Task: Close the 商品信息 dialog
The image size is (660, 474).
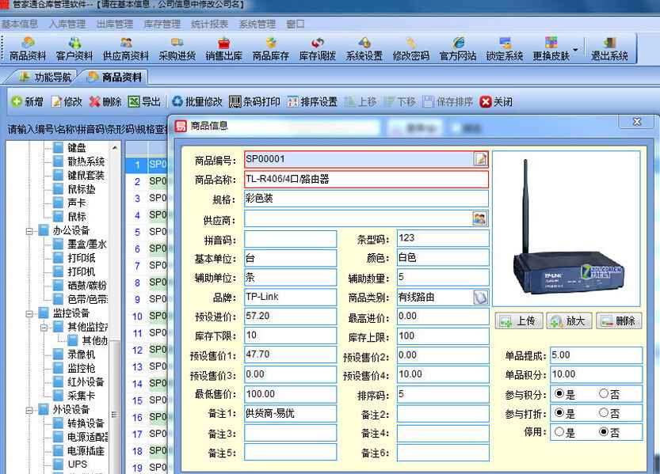Action: (637, 121)
